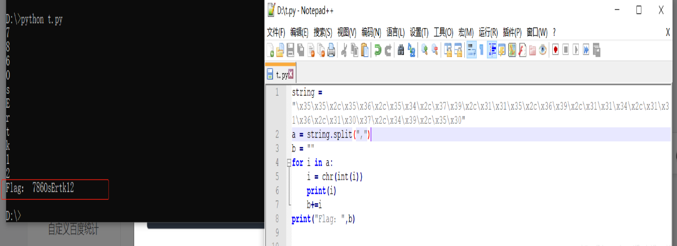Toggle word wrap in toolbar
Screen dimensions: 677x246
click(472, 50)
